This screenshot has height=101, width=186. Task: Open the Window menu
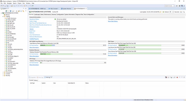tap(28, 3)
